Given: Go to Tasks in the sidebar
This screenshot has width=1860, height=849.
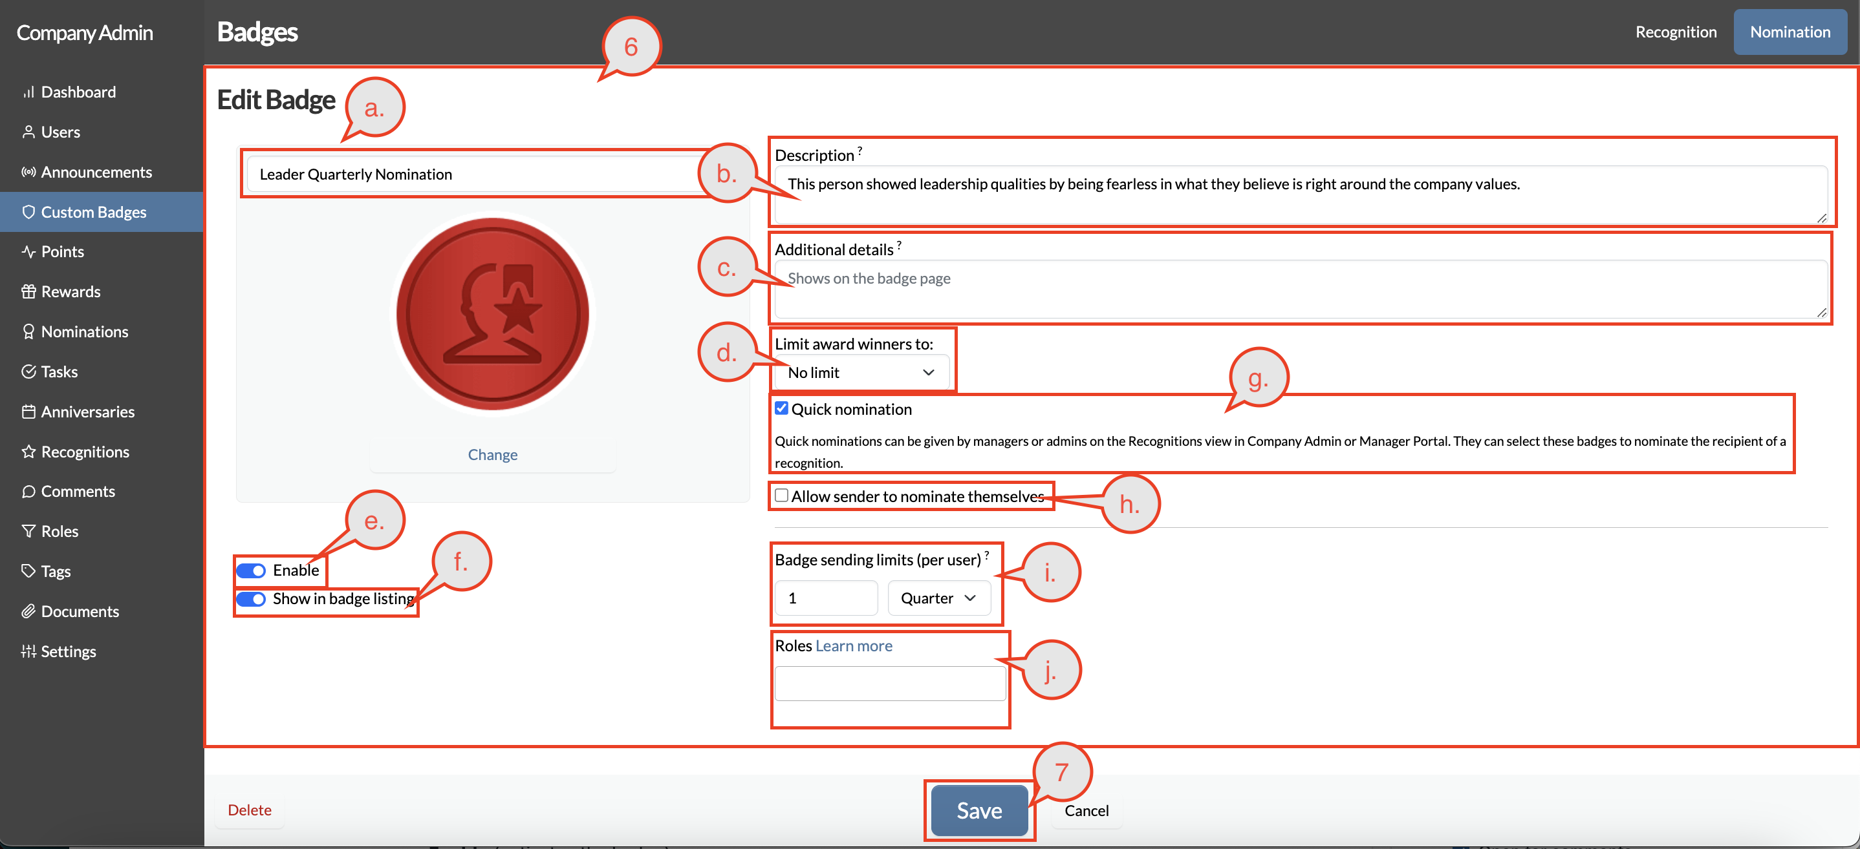Looking at the screenshot, I should click(x=101, y=372).
